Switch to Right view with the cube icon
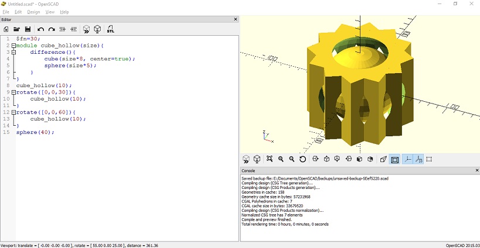Screen dimensions: 480x248 point(316,159)
